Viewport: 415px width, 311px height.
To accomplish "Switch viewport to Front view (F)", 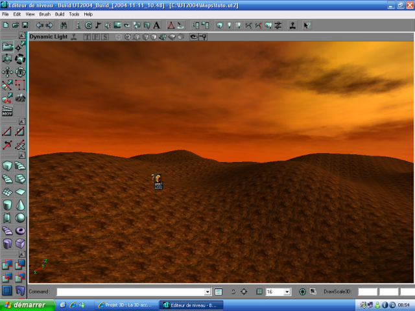I will (x=96, y=37).
